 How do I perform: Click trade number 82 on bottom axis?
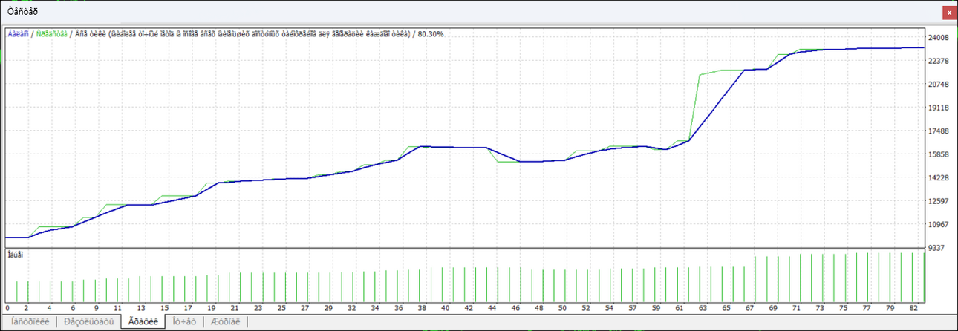pos(912,307)
